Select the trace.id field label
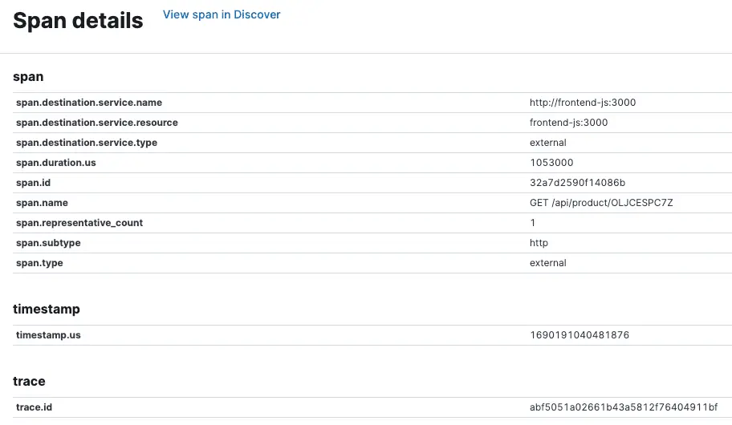This screenshot has height=425, width=732. pos(35,407)
